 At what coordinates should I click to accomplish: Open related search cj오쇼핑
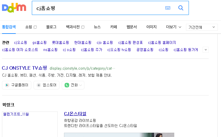pos(21,42)
